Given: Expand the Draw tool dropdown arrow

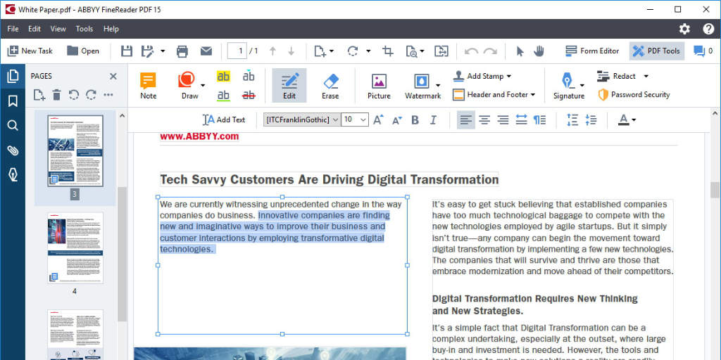Looking at the screenshot, I should click(x=203, y=85).
